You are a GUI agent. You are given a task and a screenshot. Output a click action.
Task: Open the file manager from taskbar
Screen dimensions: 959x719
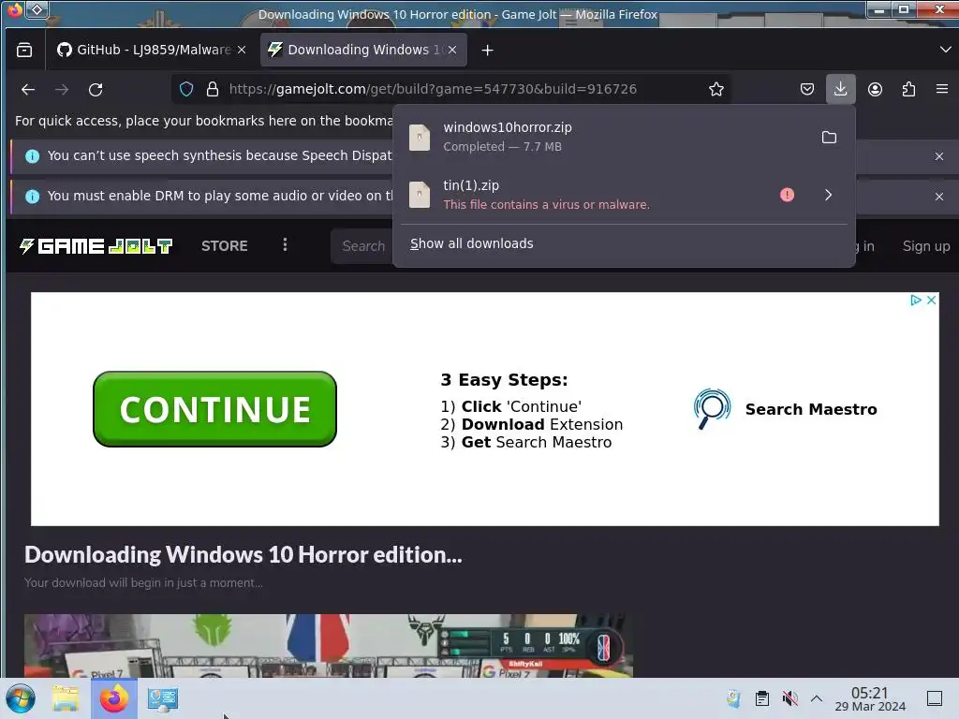[x=66, y=698]
